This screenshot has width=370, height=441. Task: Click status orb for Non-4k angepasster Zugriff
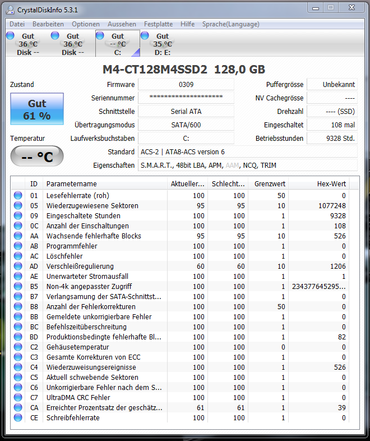click(x=18, y=286)
